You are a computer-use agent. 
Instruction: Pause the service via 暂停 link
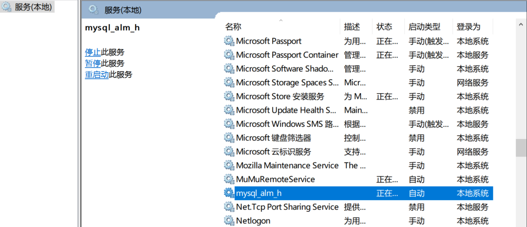(x=93, y=63)
